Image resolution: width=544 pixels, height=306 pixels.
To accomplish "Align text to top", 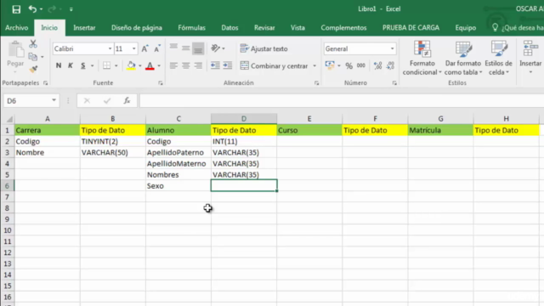I will 173,48.
